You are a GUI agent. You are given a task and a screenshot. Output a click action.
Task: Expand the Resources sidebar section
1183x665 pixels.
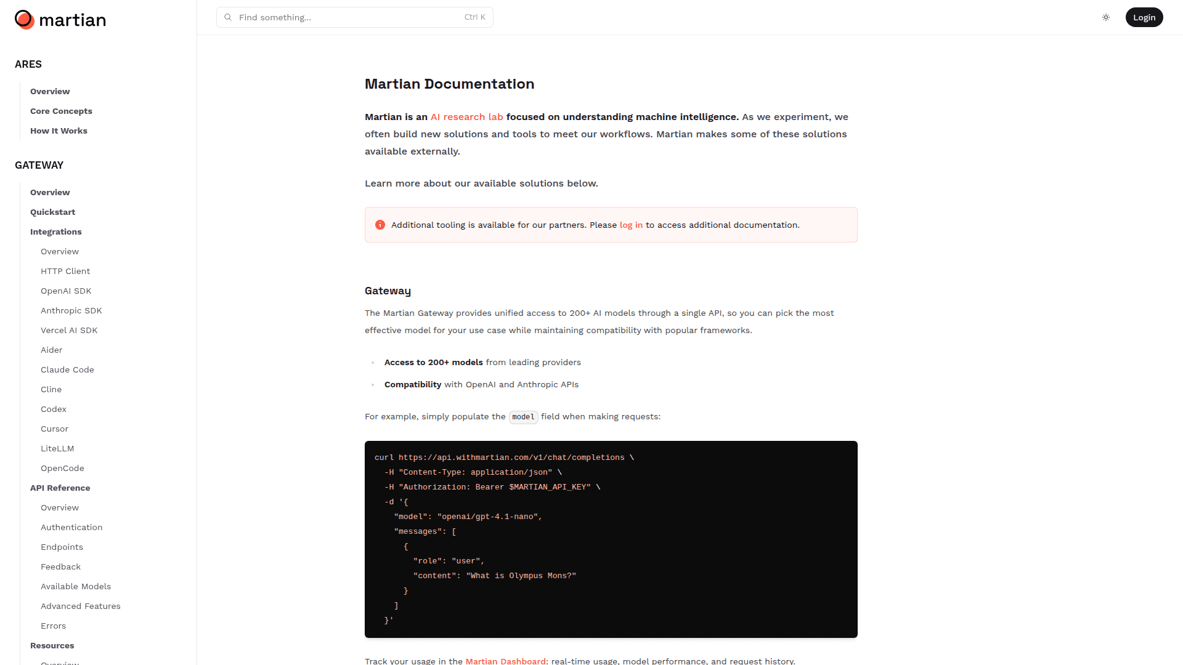(x=52, y=645)
